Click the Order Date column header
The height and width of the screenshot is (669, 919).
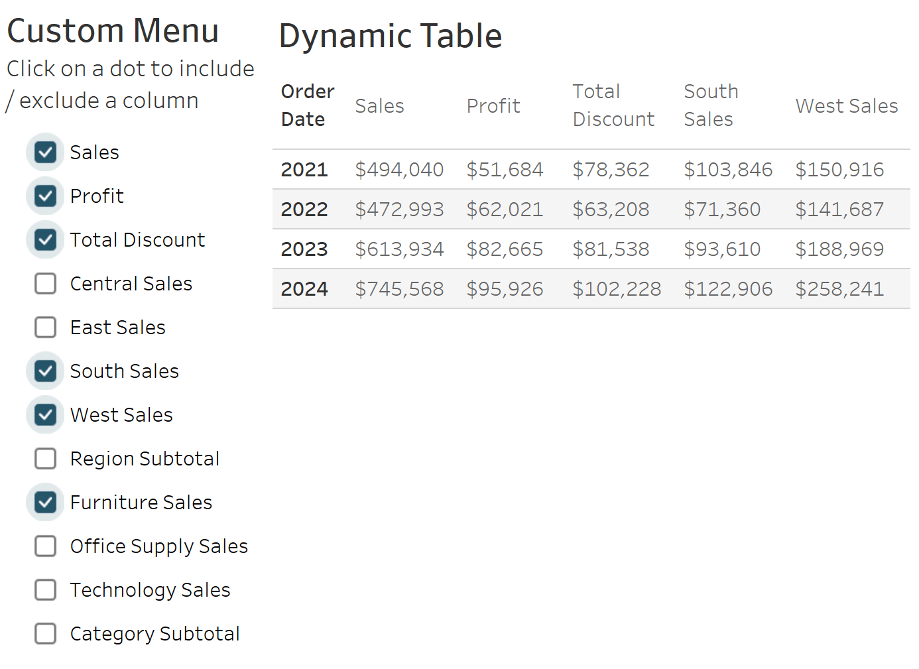pyautogui.click(x=307, y=106)
